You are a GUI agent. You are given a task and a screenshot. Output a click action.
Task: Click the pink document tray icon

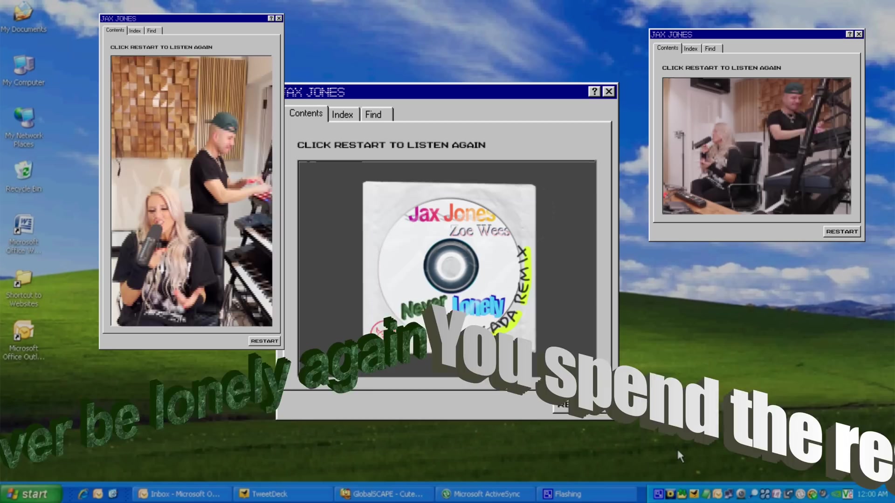[x=777, y=494]
